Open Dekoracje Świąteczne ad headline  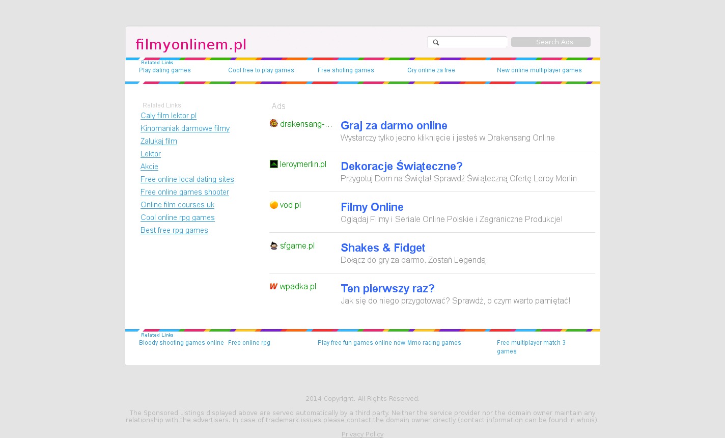[x=401, y=166]
